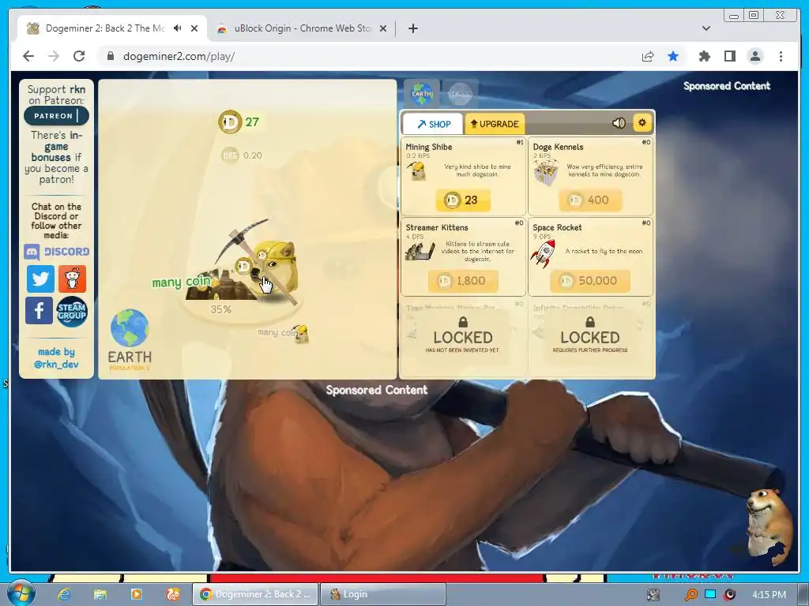Screen dimensions: 809x606
Task: Open the Reddit icon link
Action: coord(72,279)
